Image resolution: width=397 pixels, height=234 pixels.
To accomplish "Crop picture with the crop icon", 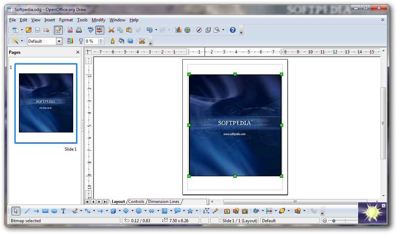I will pos(142,41).
